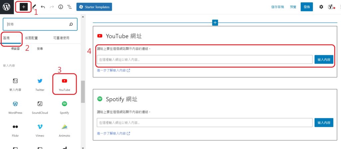Open Starter Templates

coord(94,7)
